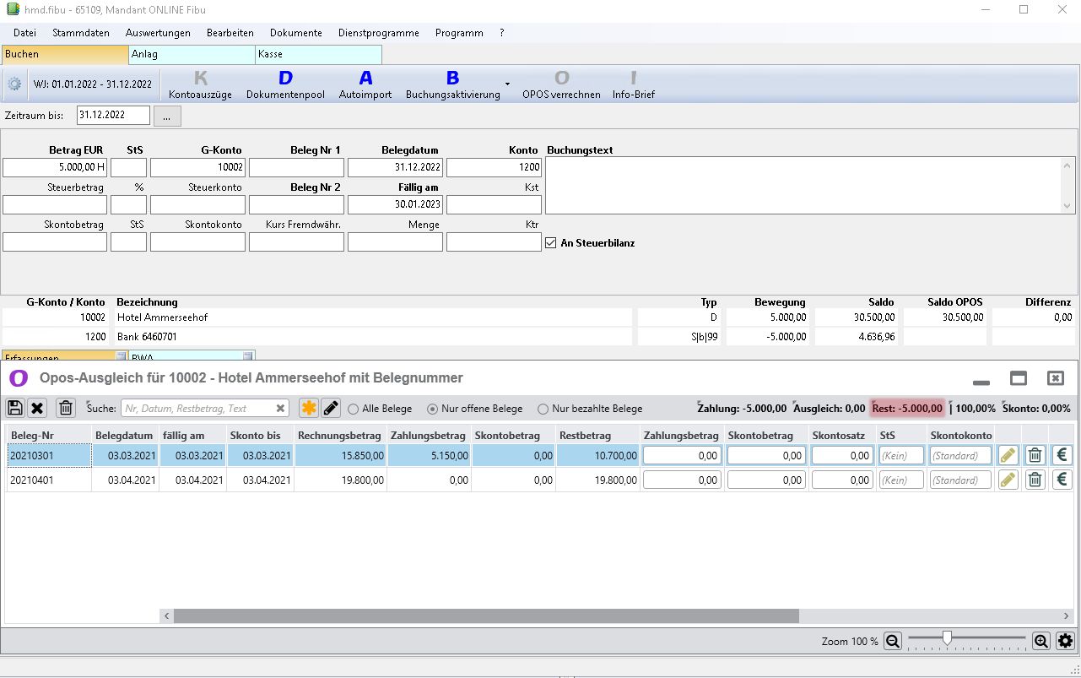This screenshot has width=1081, height=678.
Task: Expand the Buchungsaktivierung dropdown arrow
Action: (507, 84)
